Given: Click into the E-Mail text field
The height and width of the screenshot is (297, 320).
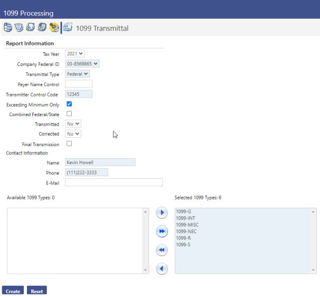Looking at the screenshot, I should [114, 183].
